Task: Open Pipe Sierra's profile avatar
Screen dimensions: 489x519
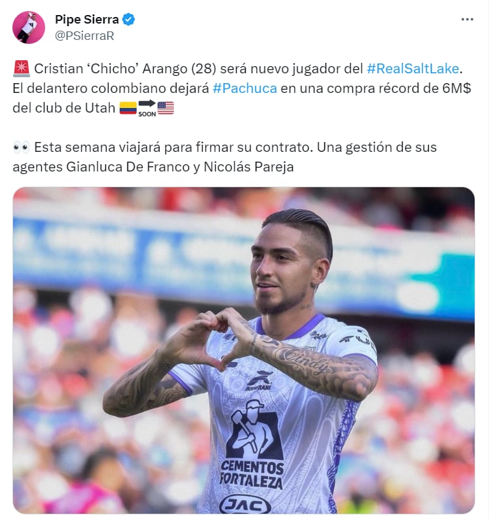Action: point(28,27)
